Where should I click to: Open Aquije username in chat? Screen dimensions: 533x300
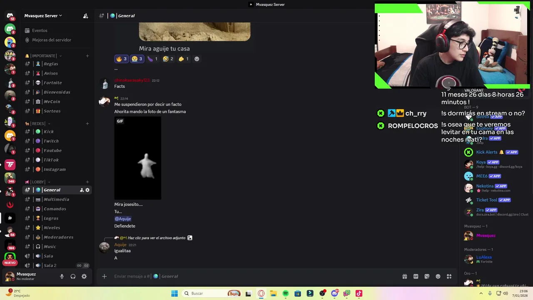[x=120, y=245]
